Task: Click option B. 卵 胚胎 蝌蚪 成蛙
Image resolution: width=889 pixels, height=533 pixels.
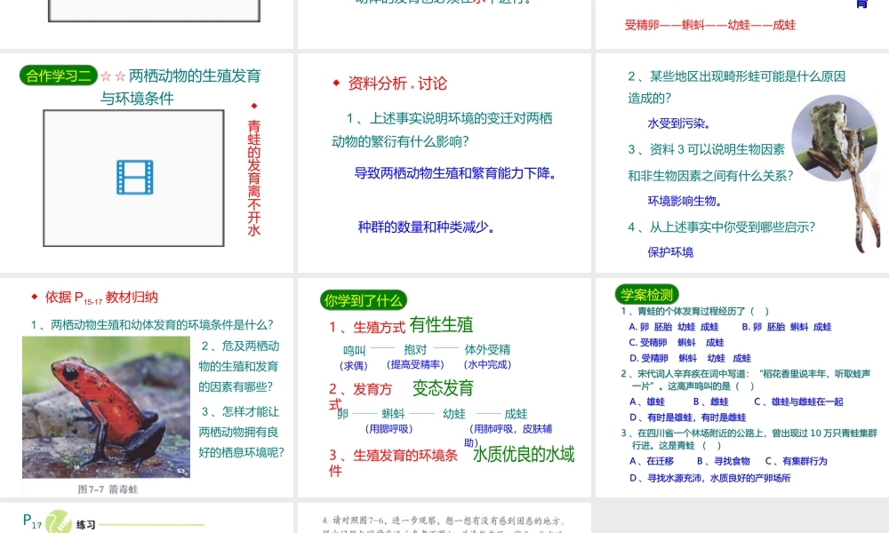Action: pos(787,327)
